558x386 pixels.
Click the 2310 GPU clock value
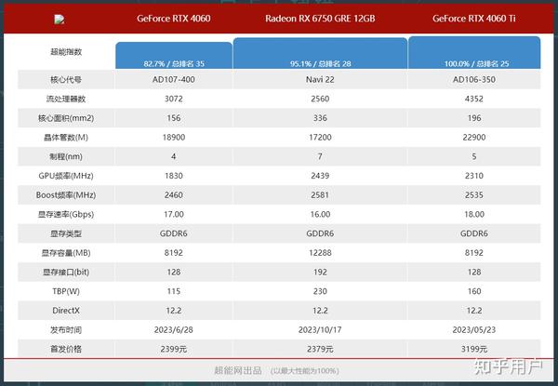(474, 176)
